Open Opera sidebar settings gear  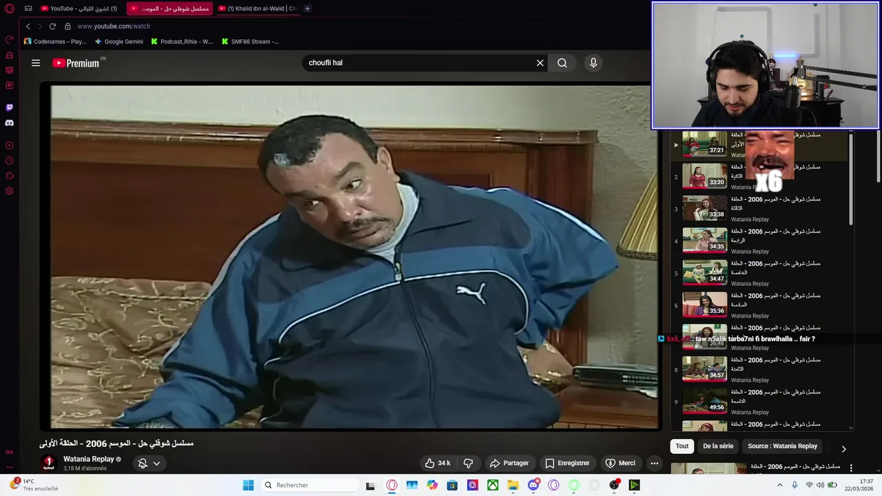[10, 191]
